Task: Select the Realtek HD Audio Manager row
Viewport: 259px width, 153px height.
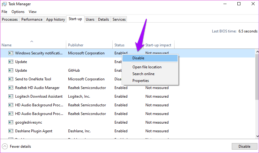Action: click(127, 88)
